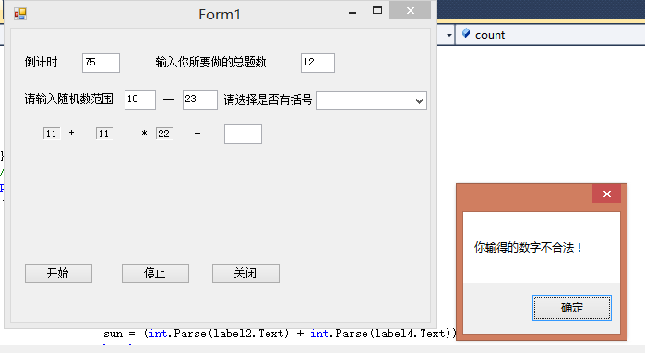Click the 倒计时 label
The image size is (645, 353).
41,62
